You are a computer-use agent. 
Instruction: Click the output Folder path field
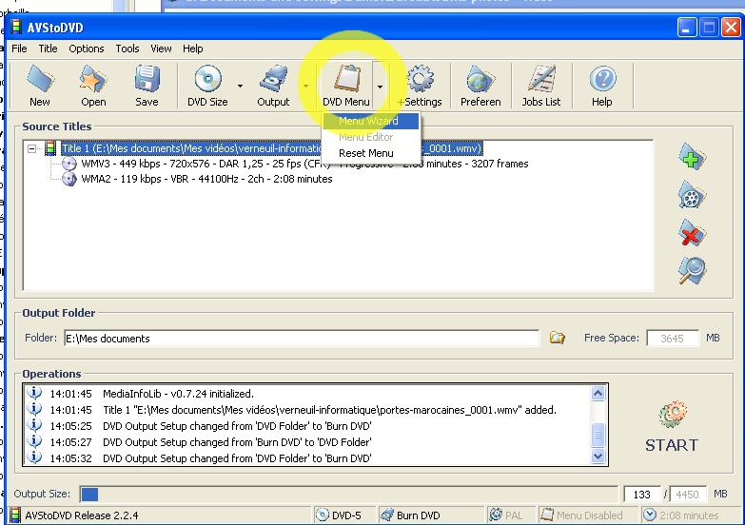coord(301,338)
